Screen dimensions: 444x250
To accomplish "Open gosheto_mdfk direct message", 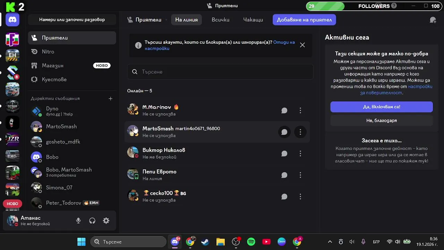I will pyautogui.click(x=72, y=142).
